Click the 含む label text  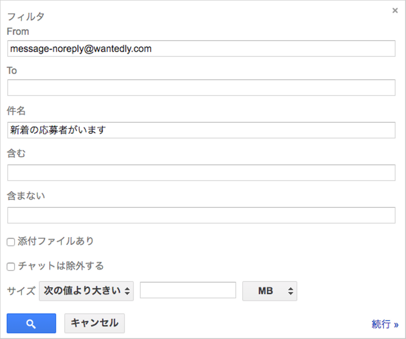[16, 153]
